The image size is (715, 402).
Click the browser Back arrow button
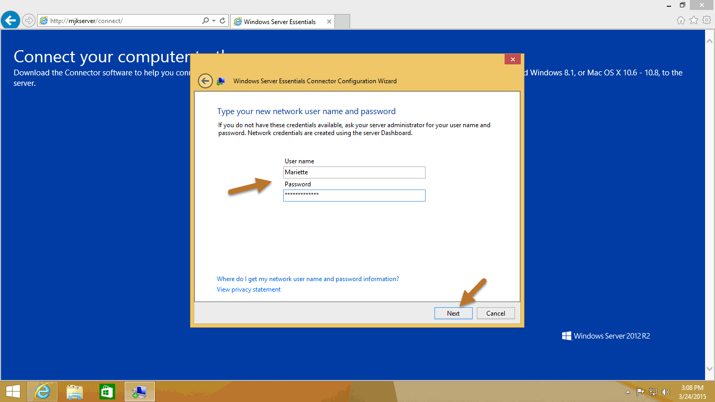point(10,20)
